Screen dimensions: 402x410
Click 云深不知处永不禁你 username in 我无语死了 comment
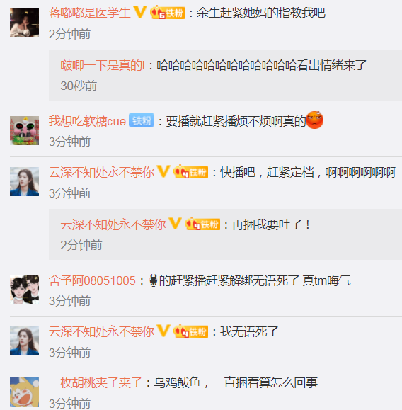tap(101, 331)
